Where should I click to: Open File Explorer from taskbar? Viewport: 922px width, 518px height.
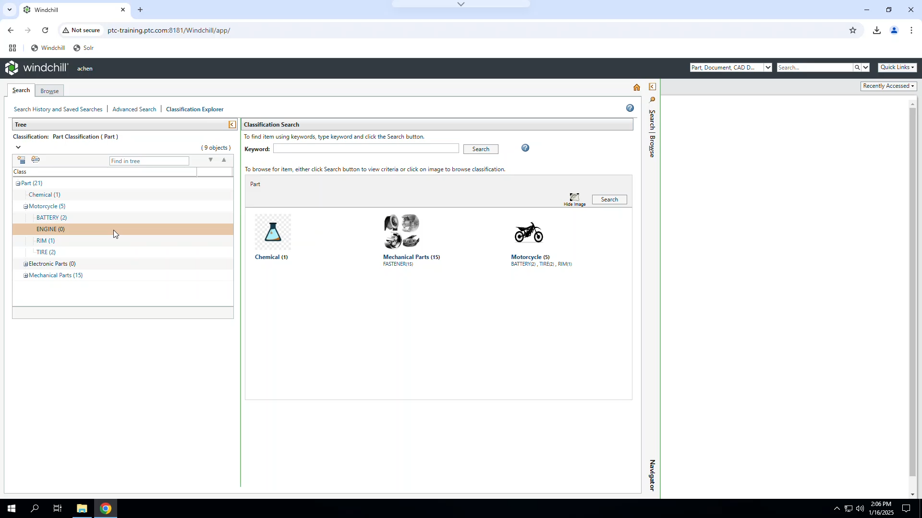82,508
